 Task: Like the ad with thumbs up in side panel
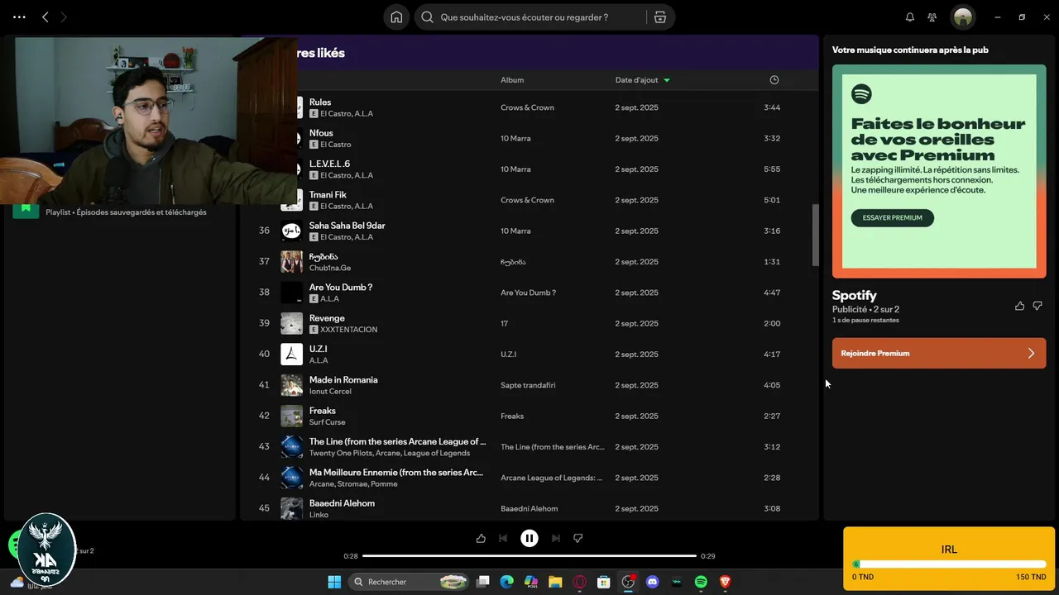pyautogui.click(x=1019, y=306)
